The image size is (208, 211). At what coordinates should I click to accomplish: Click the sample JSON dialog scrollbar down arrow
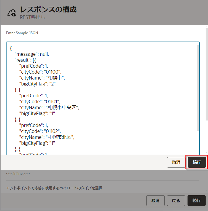[206, 153]
